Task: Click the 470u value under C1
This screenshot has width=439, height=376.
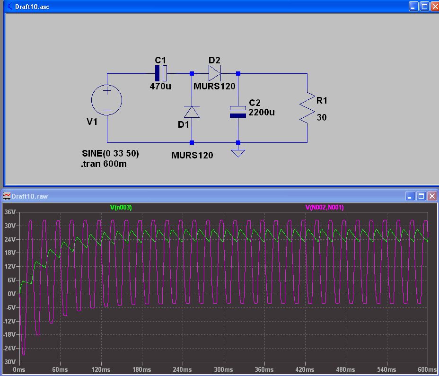Action: [160, 87]
